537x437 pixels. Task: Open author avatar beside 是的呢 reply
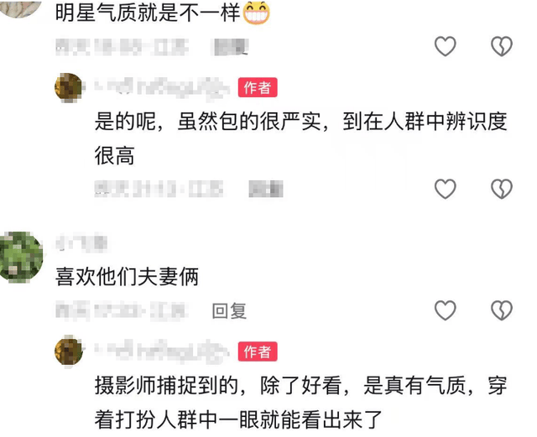click(x=69, y=87)
